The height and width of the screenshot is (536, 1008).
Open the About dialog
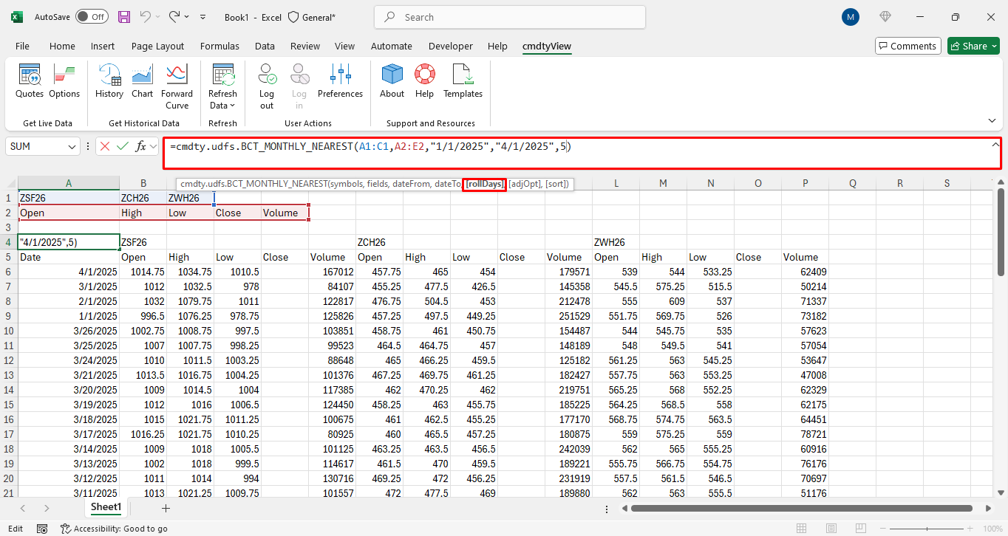tap(392, 81)
